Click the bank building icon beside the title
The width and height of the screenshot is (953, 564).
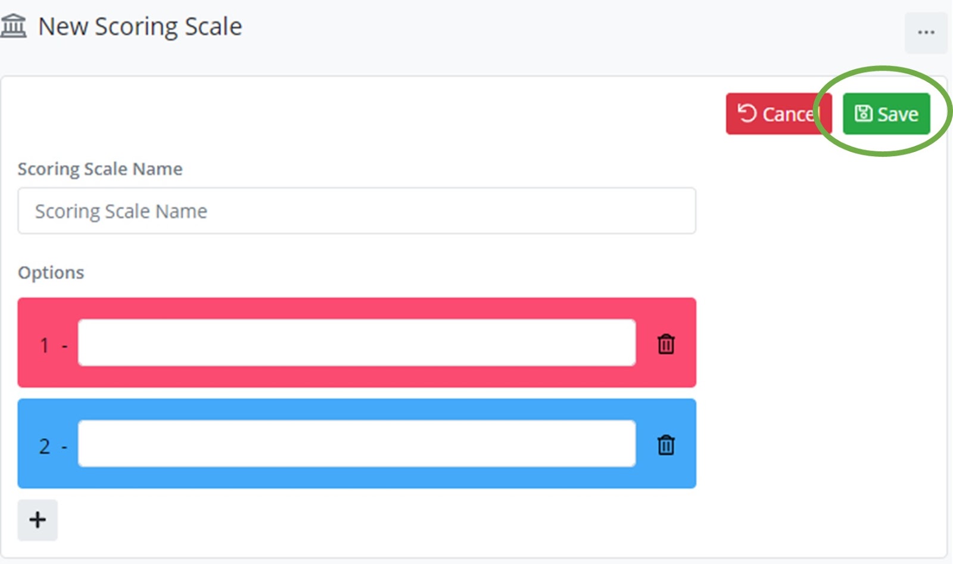(14, 26)
